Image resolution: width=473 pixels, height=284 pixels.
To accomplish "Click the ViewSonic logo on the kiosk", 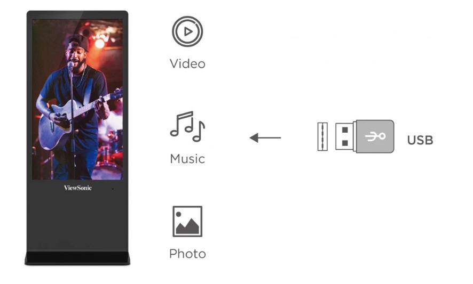I will [78, 188].
